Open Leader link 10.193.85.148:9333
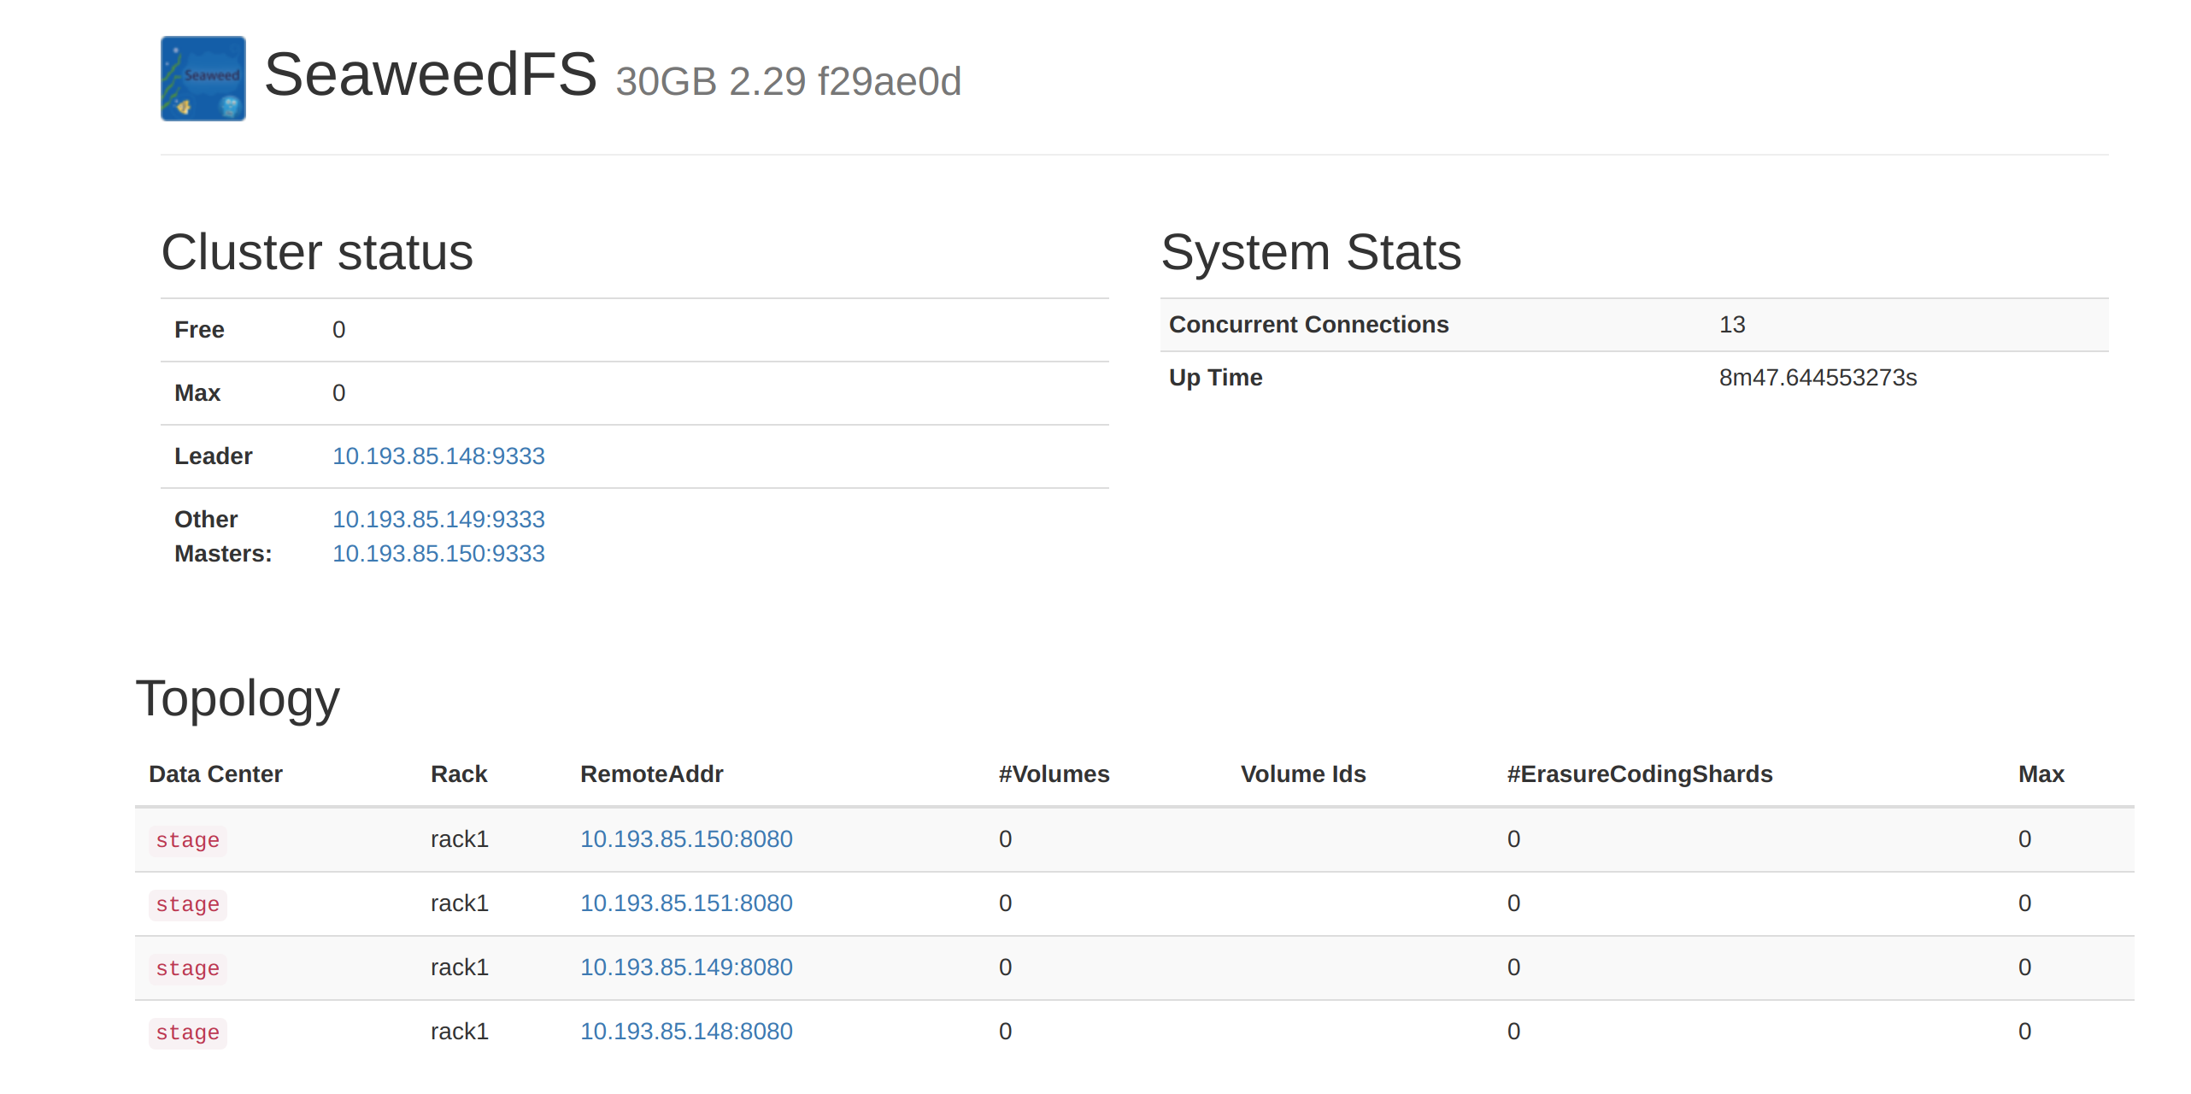 (438, 456)
